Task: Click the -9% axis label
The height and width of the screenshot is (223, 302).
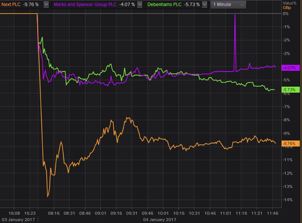Action: click(286, 133)
